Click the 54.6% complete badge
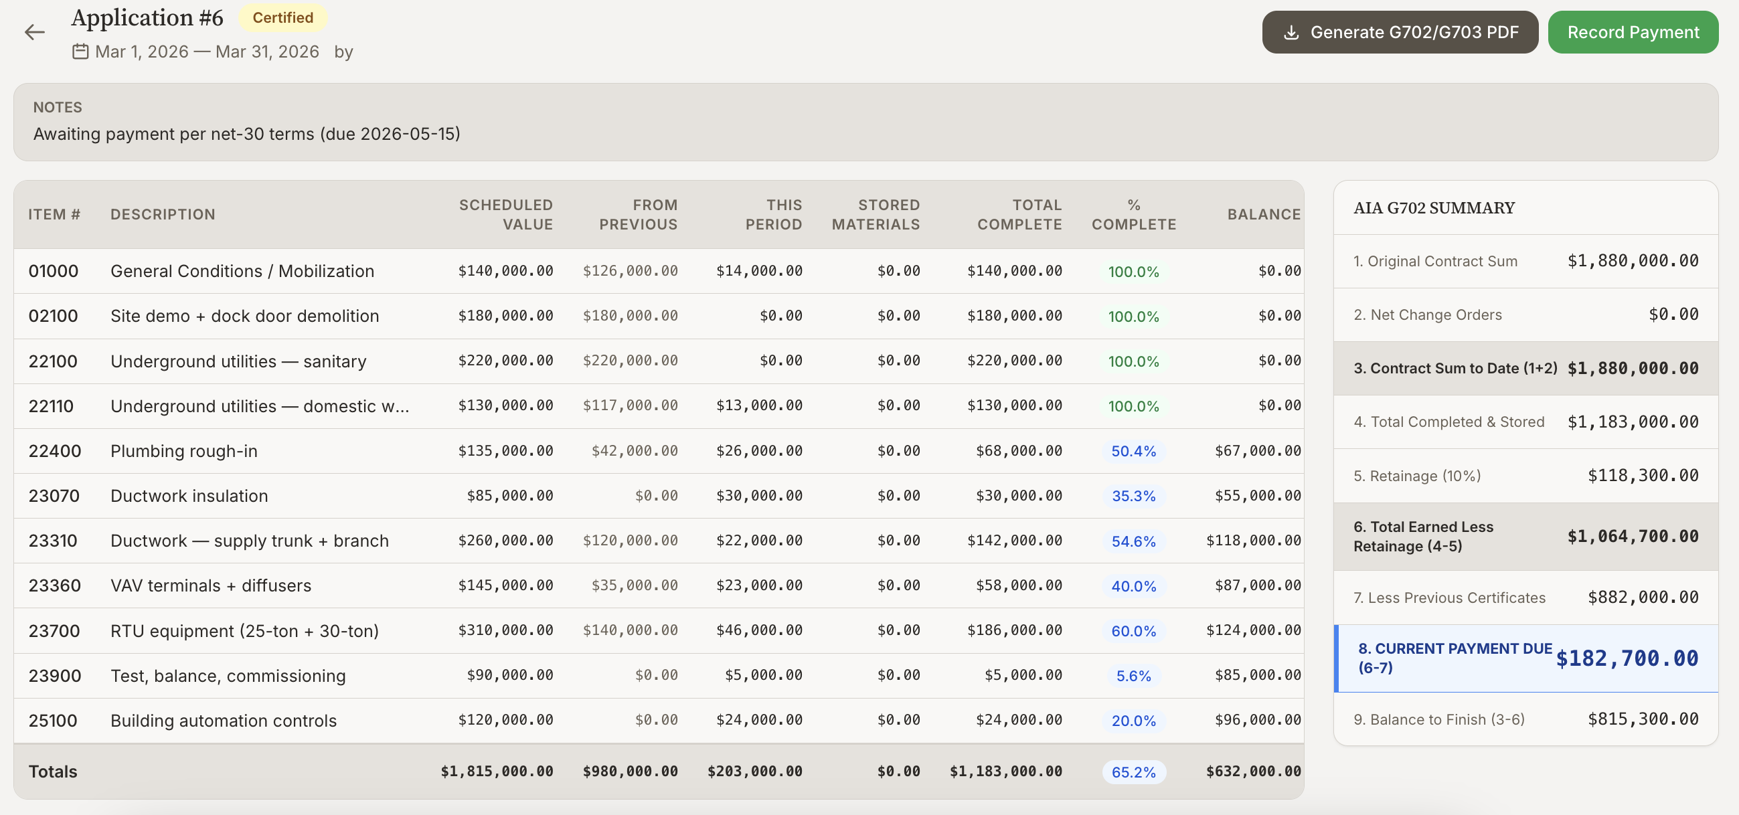The width and height of the screenshot is (1739, 815). click(x=1133, y=541)
